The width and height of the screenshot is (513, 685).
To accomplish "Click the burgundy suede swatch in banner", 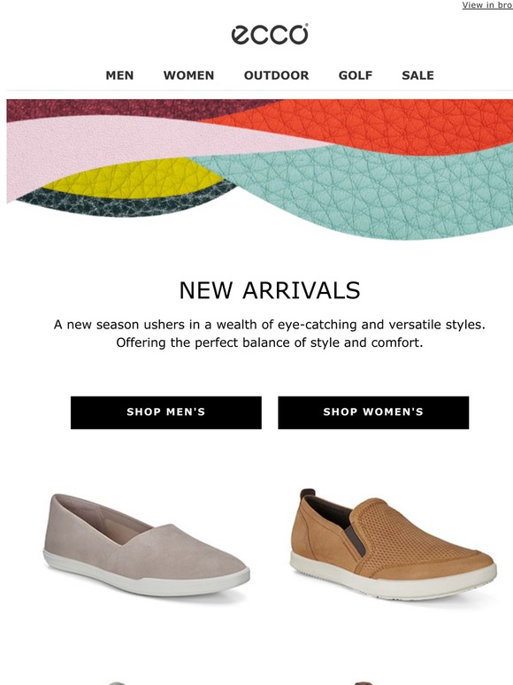I will [109, 109].
